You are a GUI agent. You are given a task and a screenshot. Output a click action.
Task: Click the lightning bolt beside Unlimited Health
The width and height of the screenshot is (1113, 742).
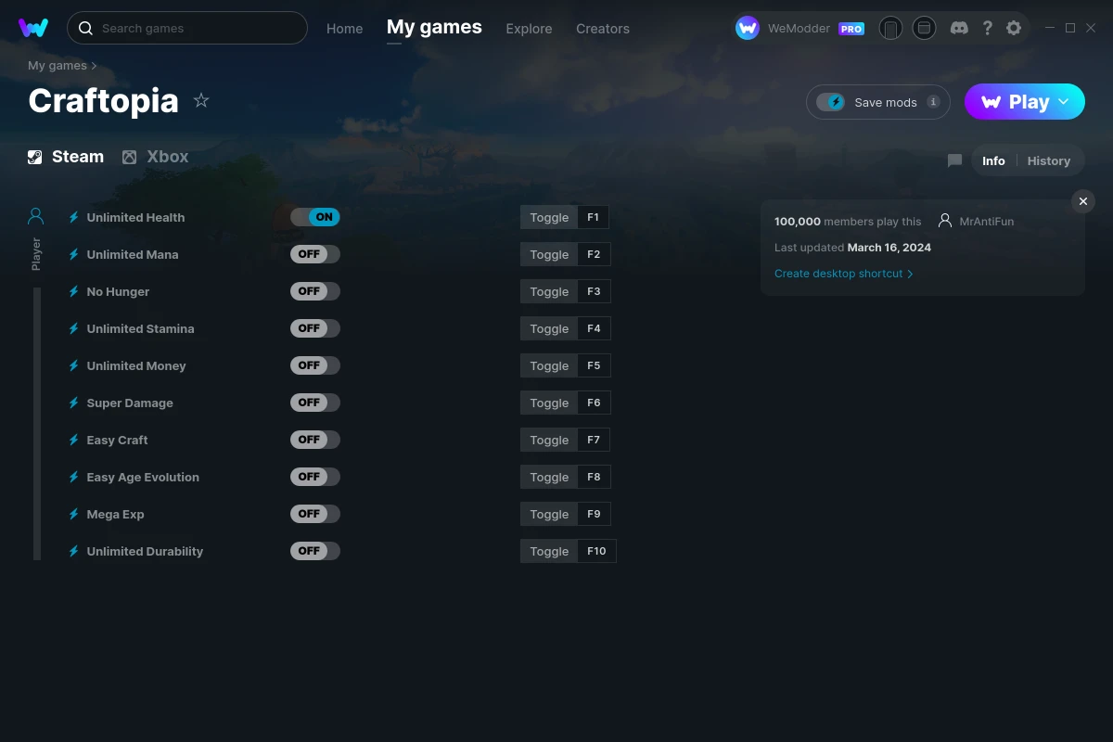(x=73, y=217)
